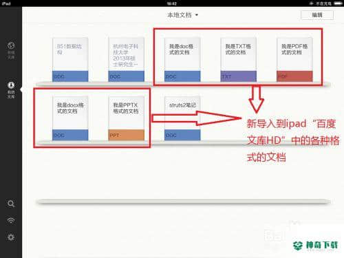
Task: Open the struts2笔记 document
Action: coord(182,118)
